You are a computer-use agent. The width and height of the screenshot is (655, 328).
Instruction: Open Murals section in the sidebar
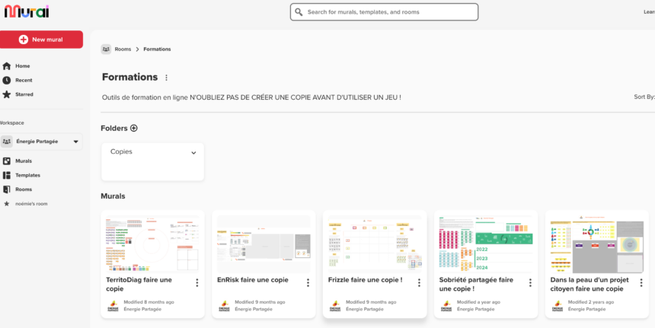24,161
